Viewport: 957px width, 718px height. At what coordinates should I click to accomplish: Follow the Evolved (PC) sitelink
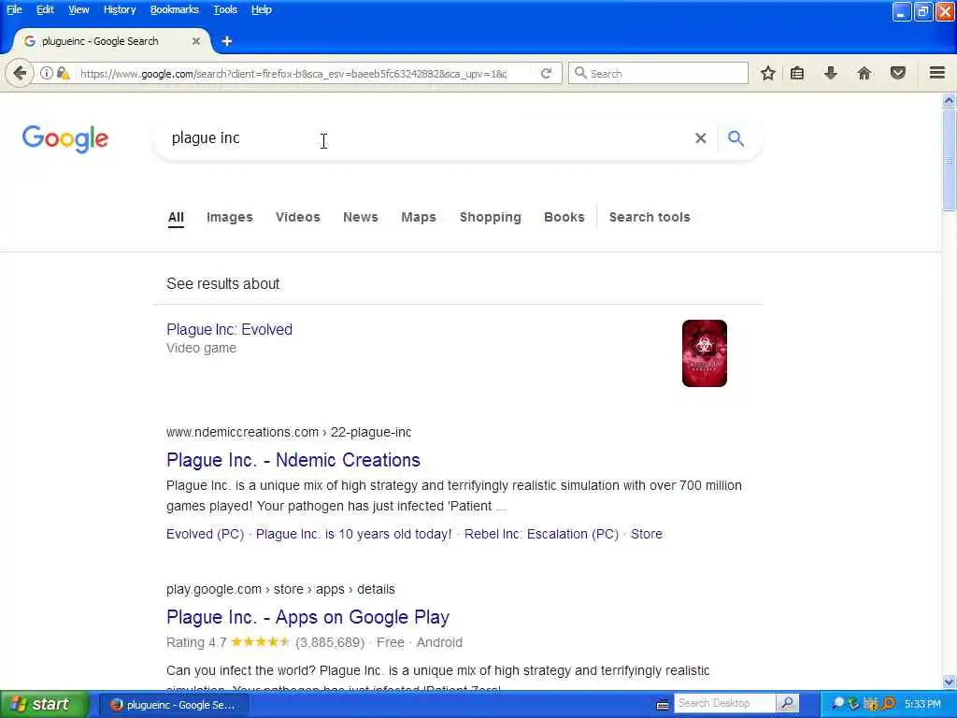(x=205, y=534)
